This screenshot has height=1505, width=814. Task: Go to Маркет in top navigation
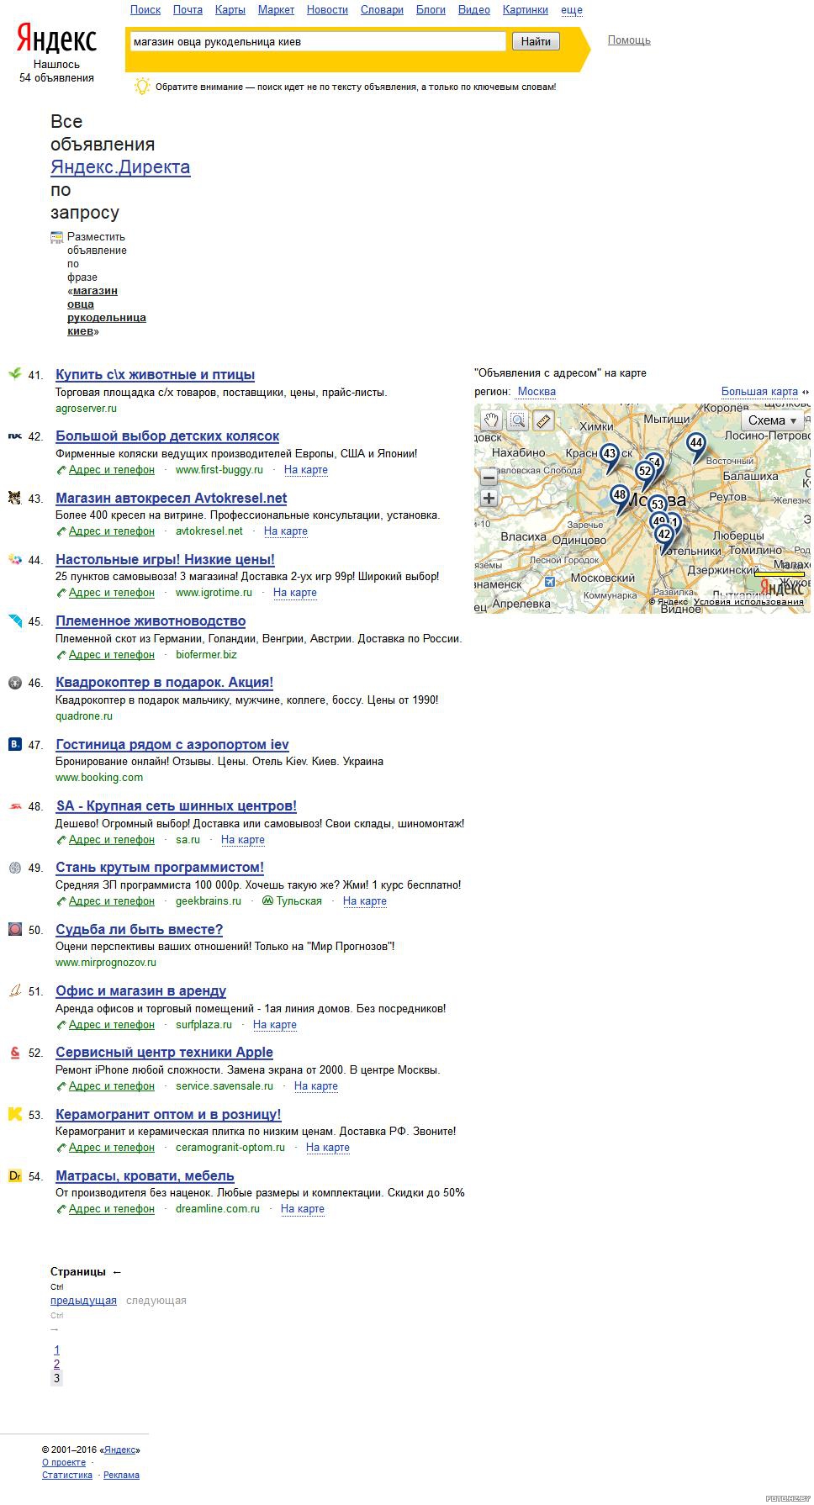tap(276, 10)
